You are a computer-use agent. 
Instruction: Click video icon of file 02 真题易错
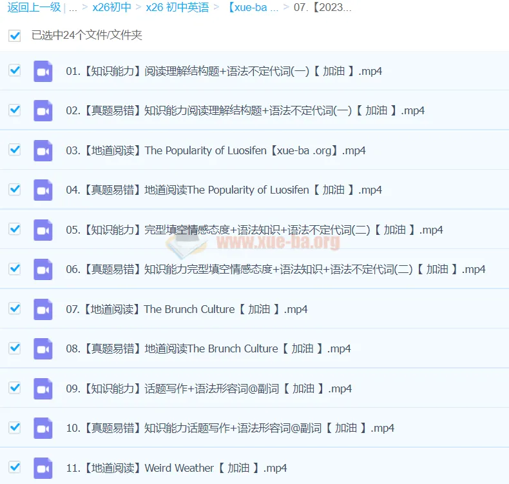tap(43, 110)
